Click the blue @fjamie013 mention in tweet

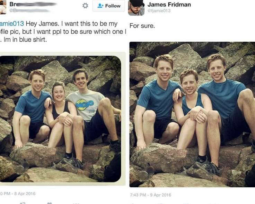12,24
